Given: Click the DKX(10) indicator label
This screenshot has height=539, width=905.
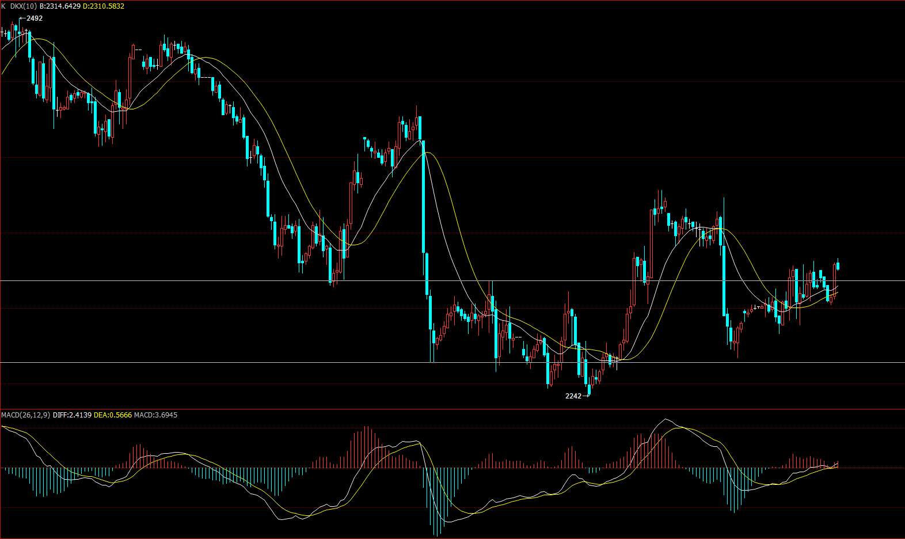Looking at the screenshot, I should 24,6.
